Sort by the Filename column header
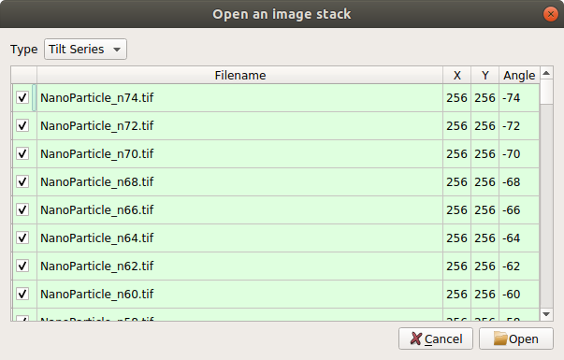The height and width of the screenshot is (360, 564). 240,75
